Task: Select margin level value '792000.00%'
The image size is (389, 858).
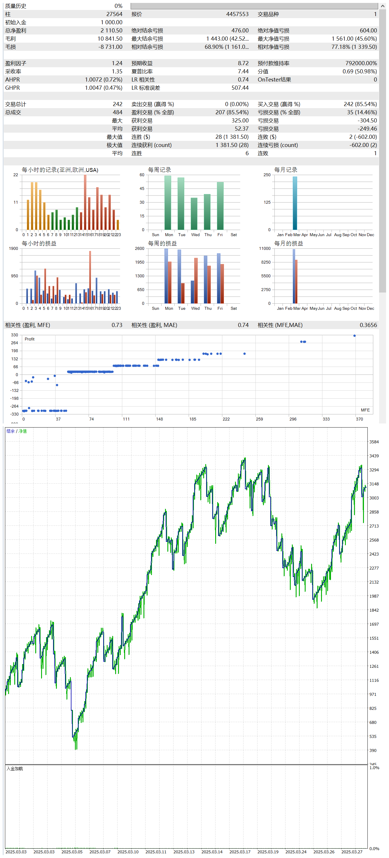Action: tap(361, 63)
